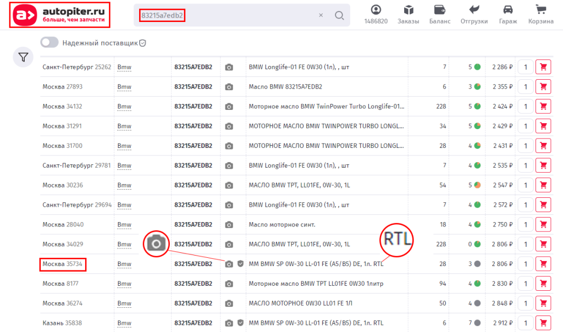The width and height of the screenshot is (563, 332).
Task: Click article 83215A7EDB2 in Москва 27893 row
Action: (193, 87)
